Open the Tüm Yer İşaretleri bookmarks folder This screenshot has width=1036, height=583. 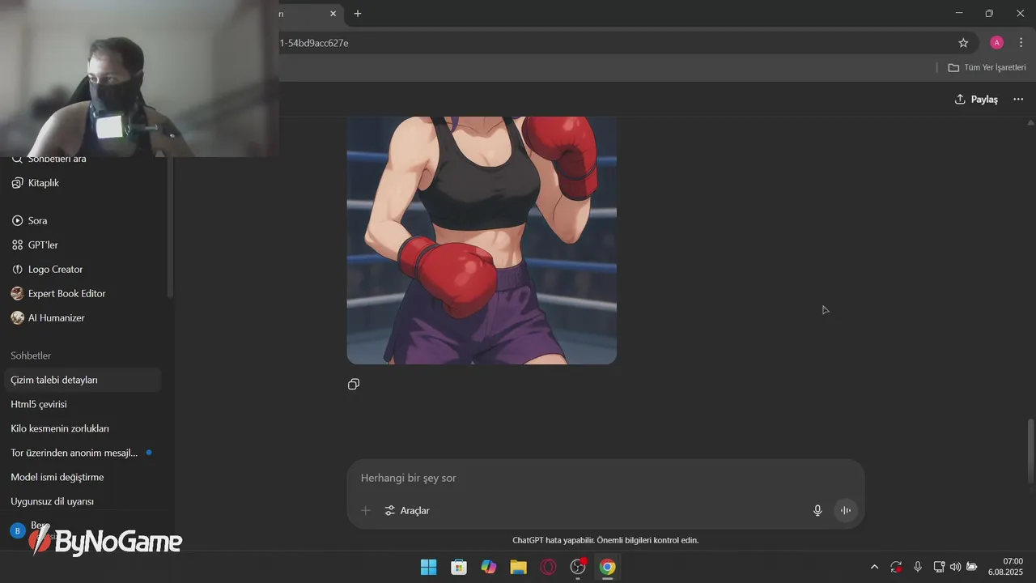tap(987, 67)
